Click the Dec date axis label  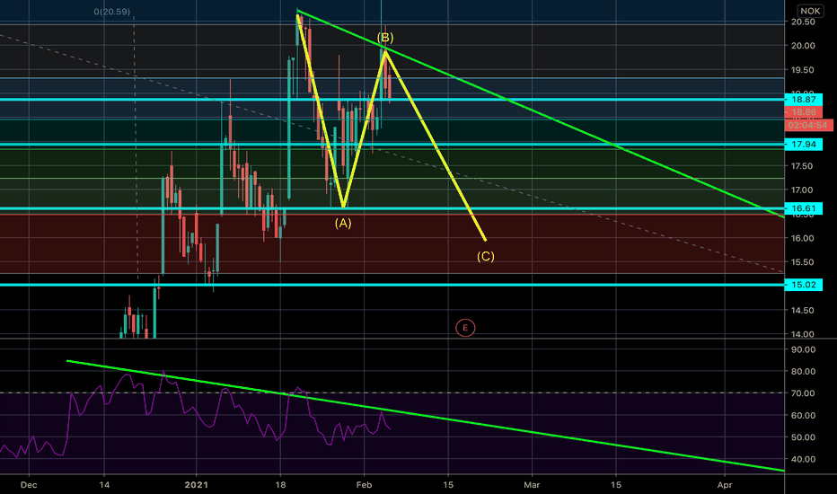(29, 485)
